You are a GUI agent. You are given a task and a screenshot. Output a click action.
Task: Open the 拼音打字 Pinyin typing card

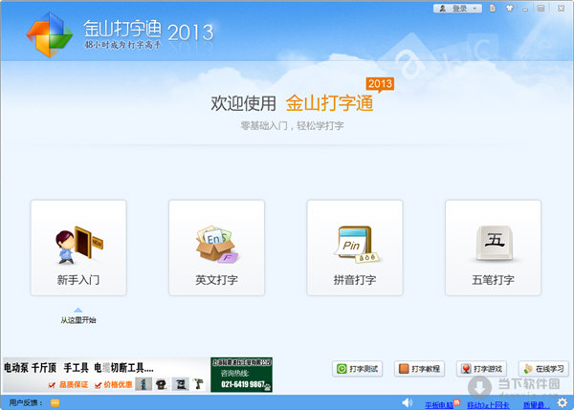click(x=355, y=248)
